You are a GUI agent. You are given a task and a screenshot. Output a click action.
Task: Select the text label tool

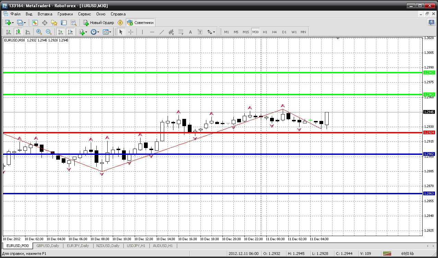coord(200,32)
